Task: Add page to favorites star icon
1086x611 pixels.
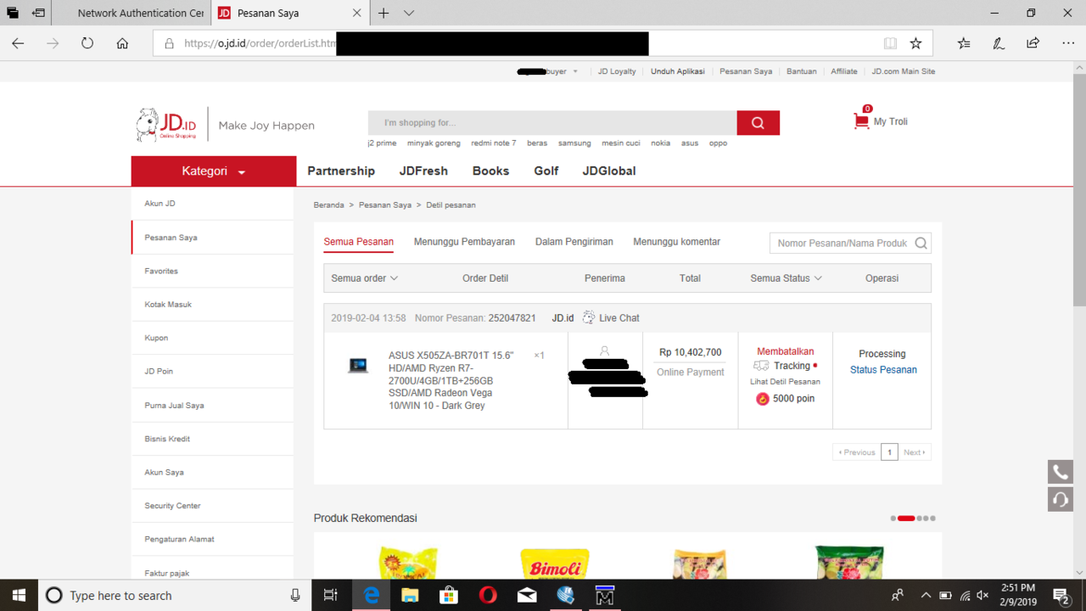Action: click(x=915, y=43)
